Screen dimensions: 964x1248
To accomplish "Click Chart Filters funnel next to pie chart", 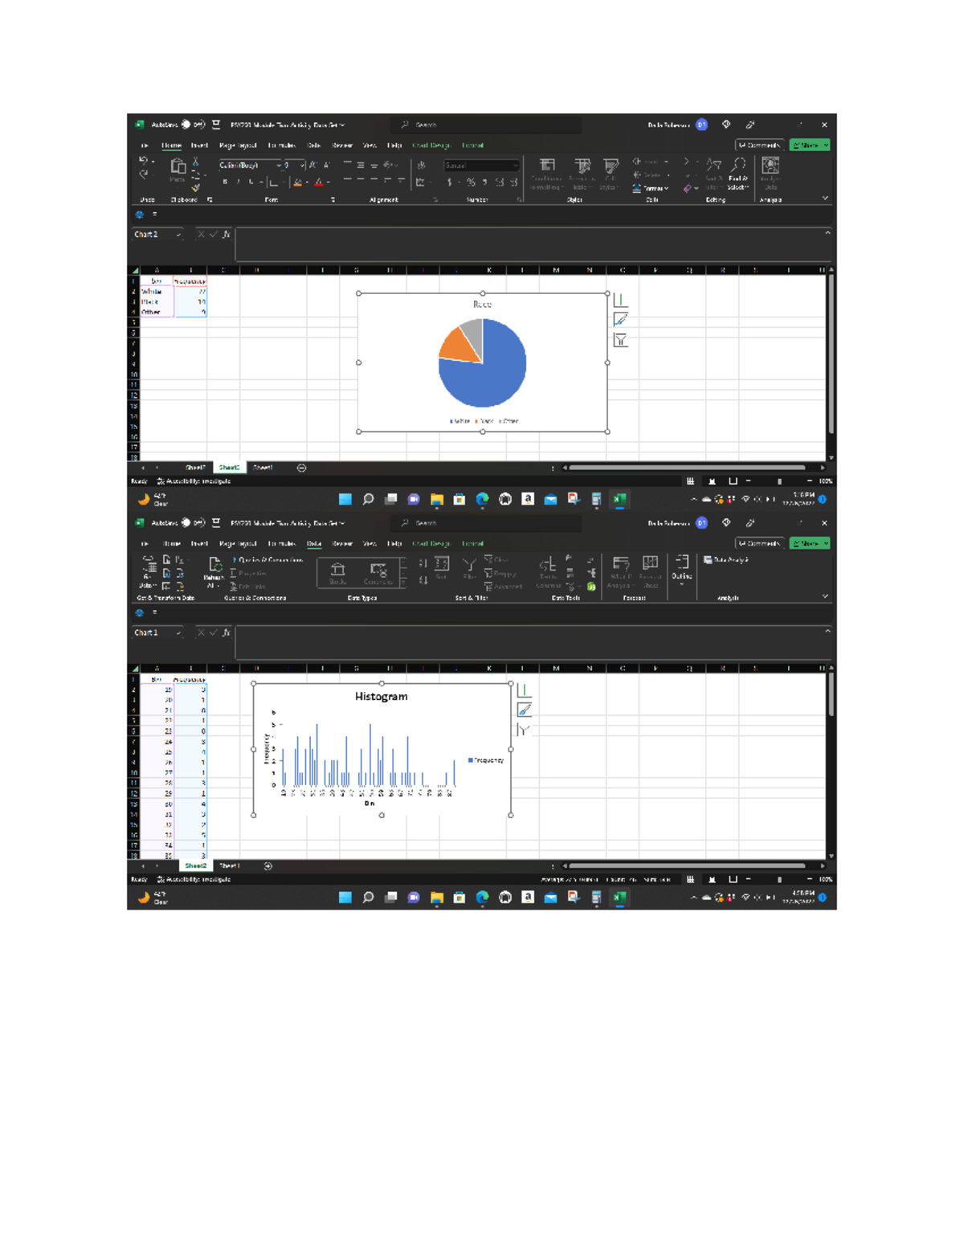I will 620,340.
